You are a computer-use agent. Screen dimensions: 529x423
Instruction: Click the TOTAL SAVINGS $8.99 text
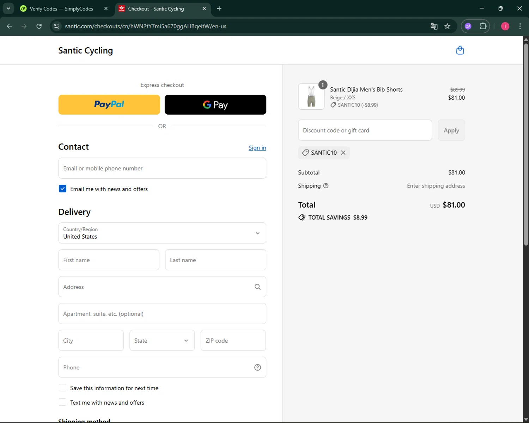[338, 217]
